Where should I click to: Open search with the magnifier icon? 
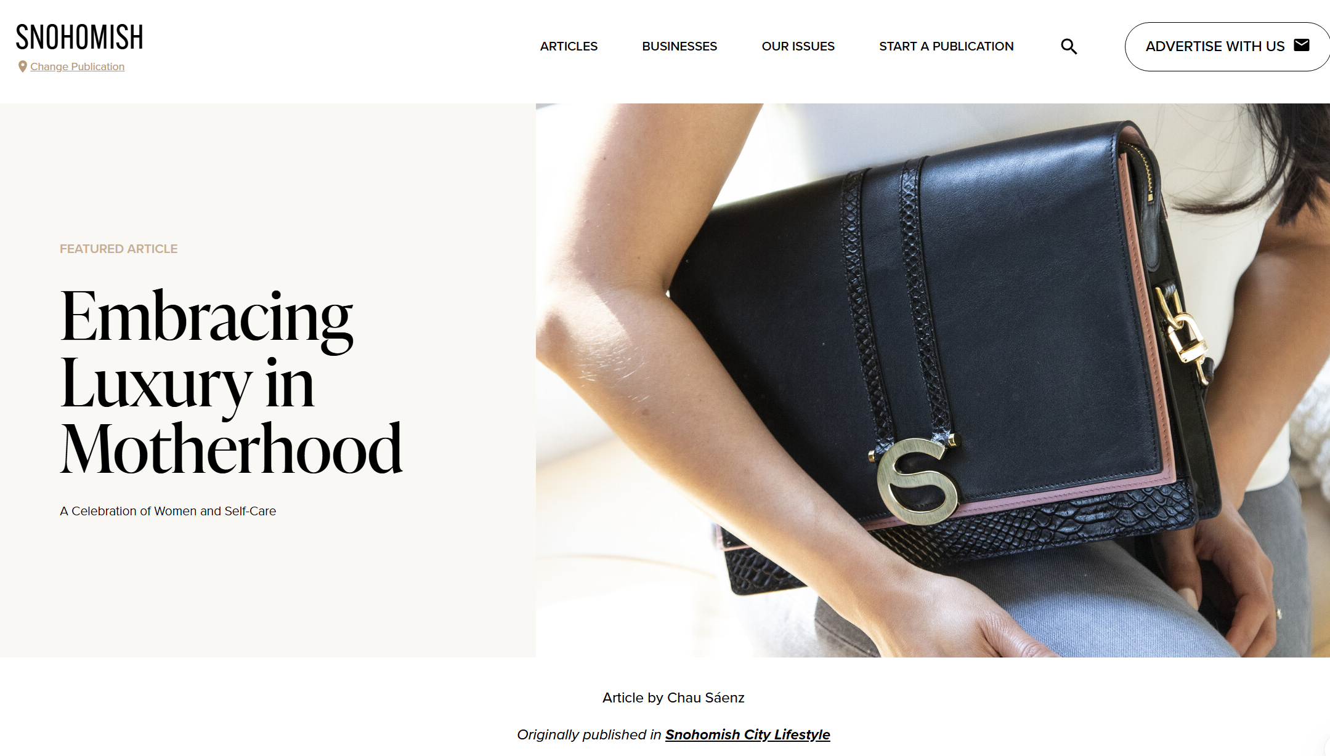click(1069, 47)
